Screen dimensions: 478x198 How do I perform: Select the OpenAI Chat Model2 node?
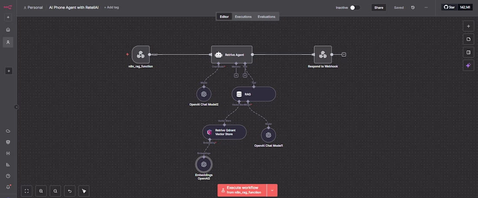point(204,94)
